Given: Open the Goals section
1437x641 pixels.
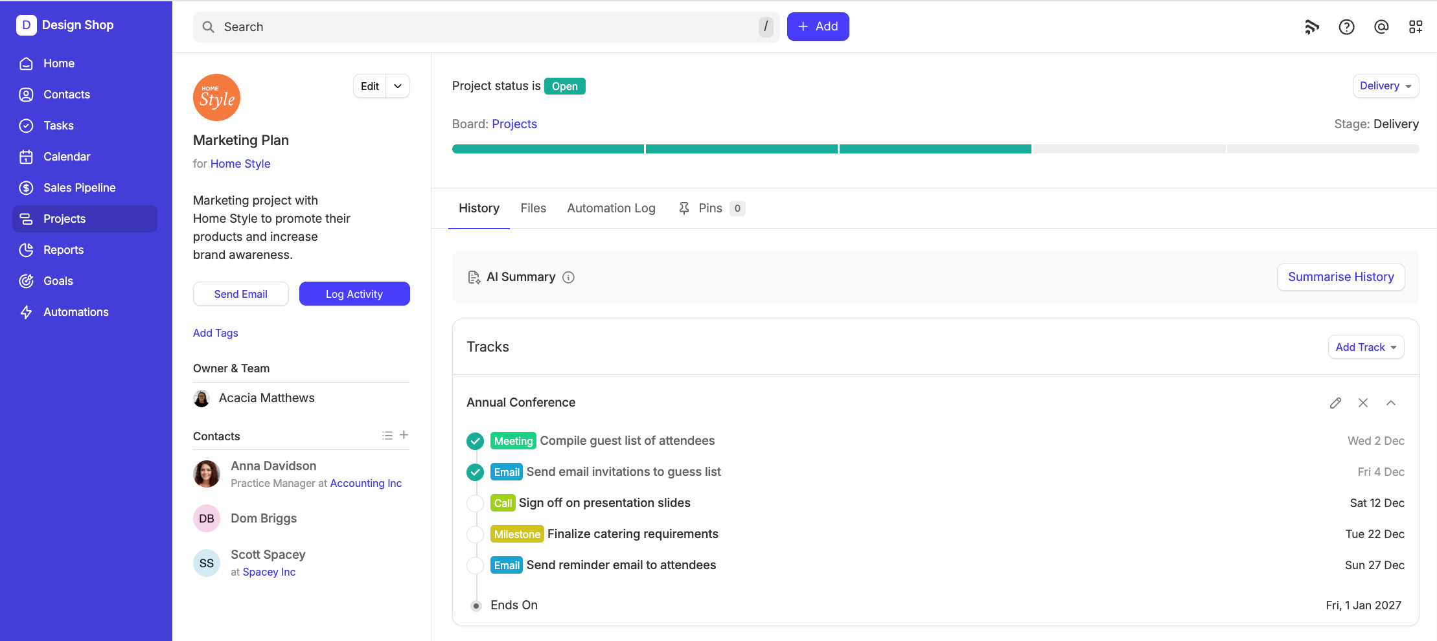Looking at the screenshot, I should [85, 281].
